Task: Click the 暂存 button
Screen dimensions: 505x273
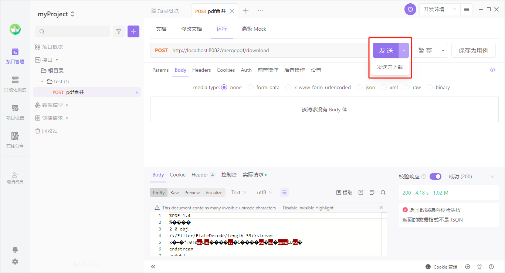Action: 425,50
